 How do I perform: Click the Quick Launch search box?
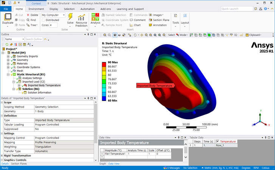[x=237, y=9]
